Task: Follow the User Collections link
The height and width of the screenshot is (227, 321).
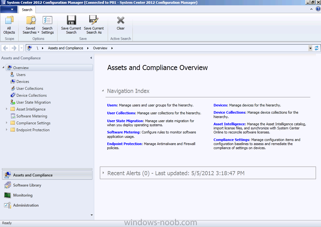Action: [121, 113]
